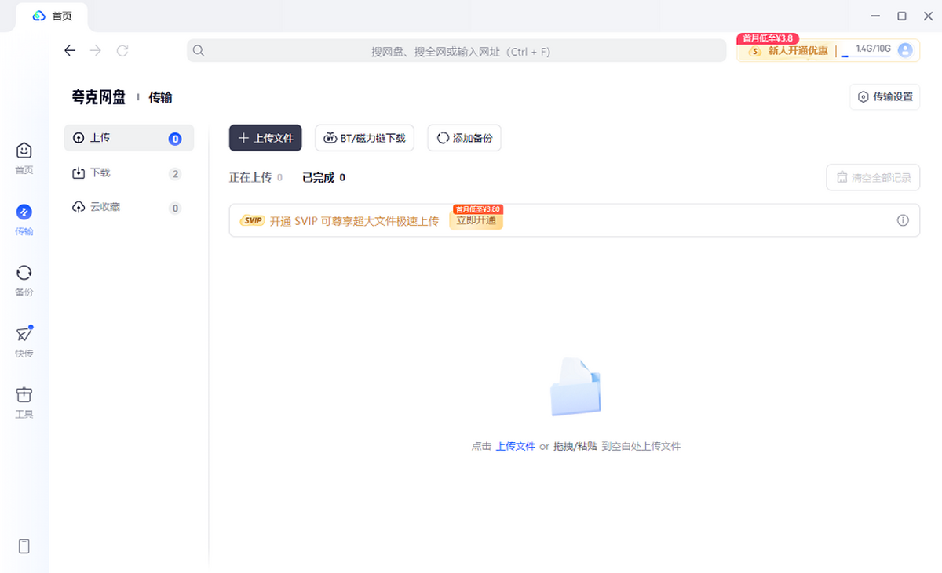The image size is (942, 573).
Task: Click the 上传文件 button
Action: click(265, 138)
